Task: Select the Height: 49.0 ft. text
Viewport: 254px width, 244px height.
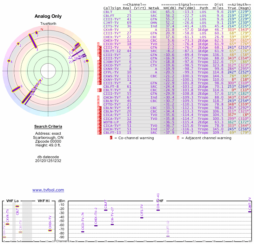Action: (48, 145)
